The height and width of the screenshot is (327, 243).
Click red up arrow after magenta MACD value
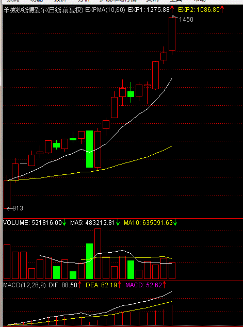pyautogui.click(x=164, y=285)
